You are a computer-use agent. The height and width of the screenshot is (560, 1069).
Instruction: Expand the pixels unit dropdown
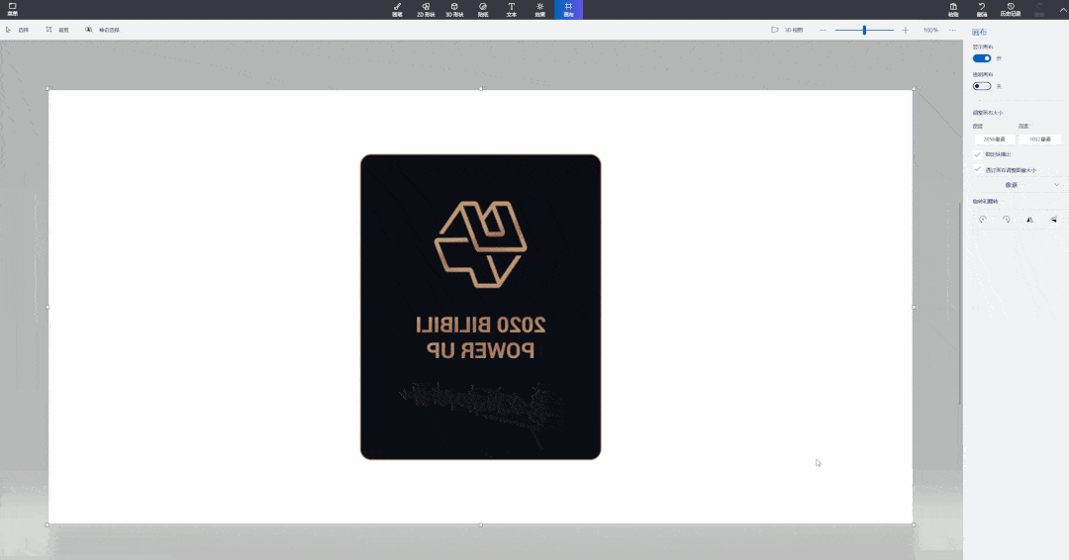pos(1018,185)
